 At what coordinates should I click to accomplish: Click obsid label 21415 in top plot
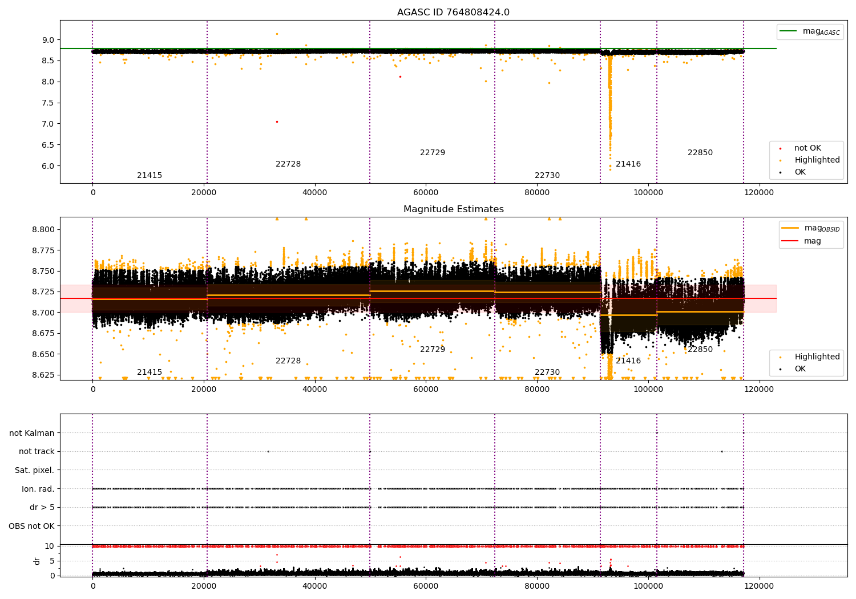(x=150, y=176)
